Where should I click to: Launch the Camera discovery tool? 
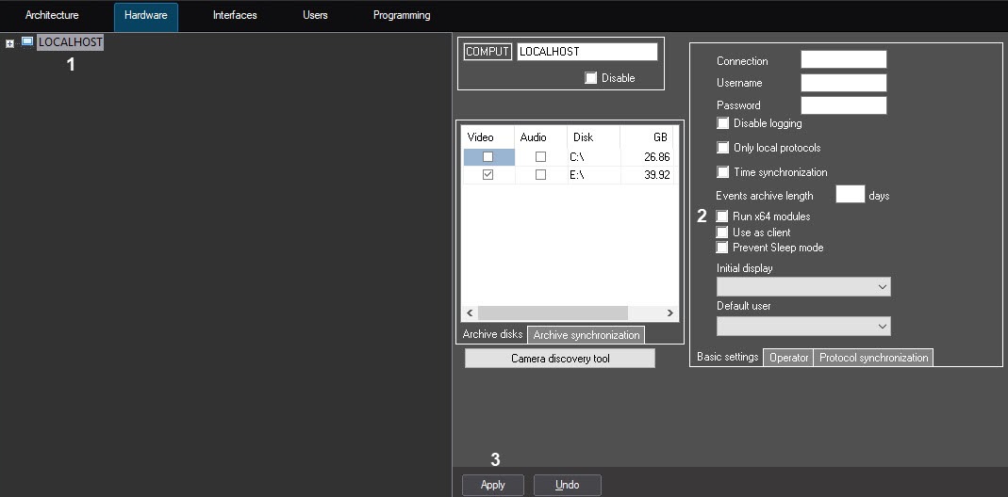(559, 359)
